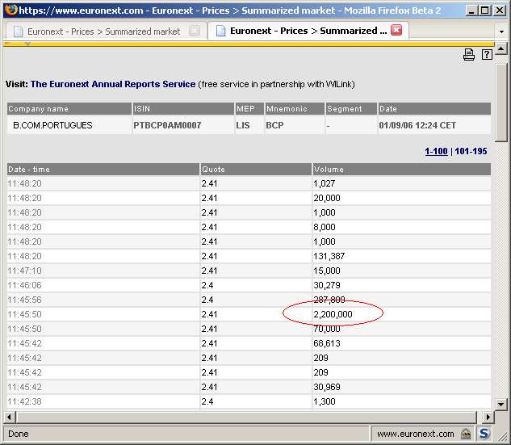The image size is (511, 445).
Task: Click the volume 8,000 cell
Action: click(x=402, y=227)
